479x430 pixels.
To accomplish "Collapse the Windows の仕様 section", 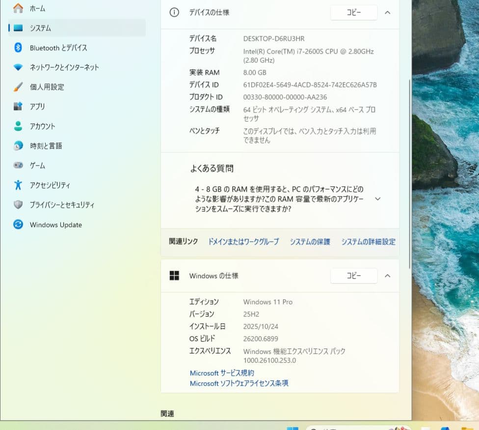I will [x=387, y=276].
